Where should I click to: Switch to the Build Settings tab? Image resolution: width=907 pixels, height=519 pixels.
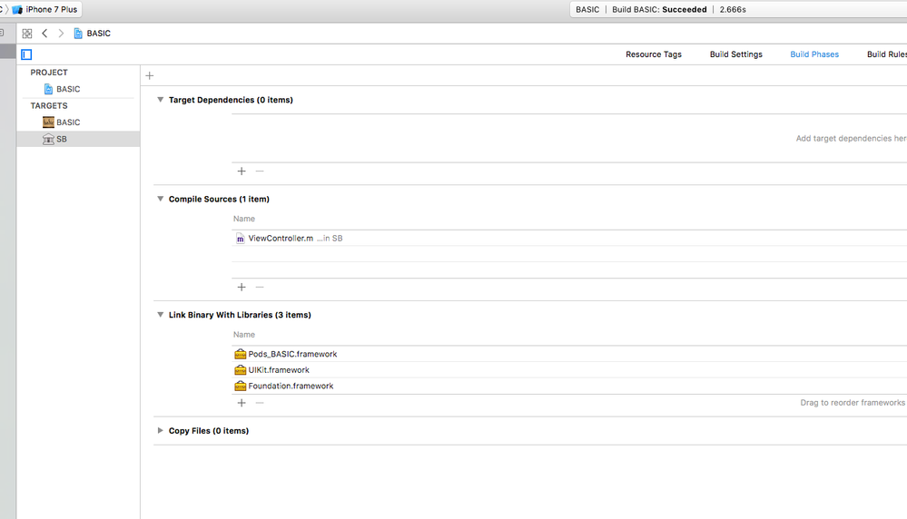[735, 54]
